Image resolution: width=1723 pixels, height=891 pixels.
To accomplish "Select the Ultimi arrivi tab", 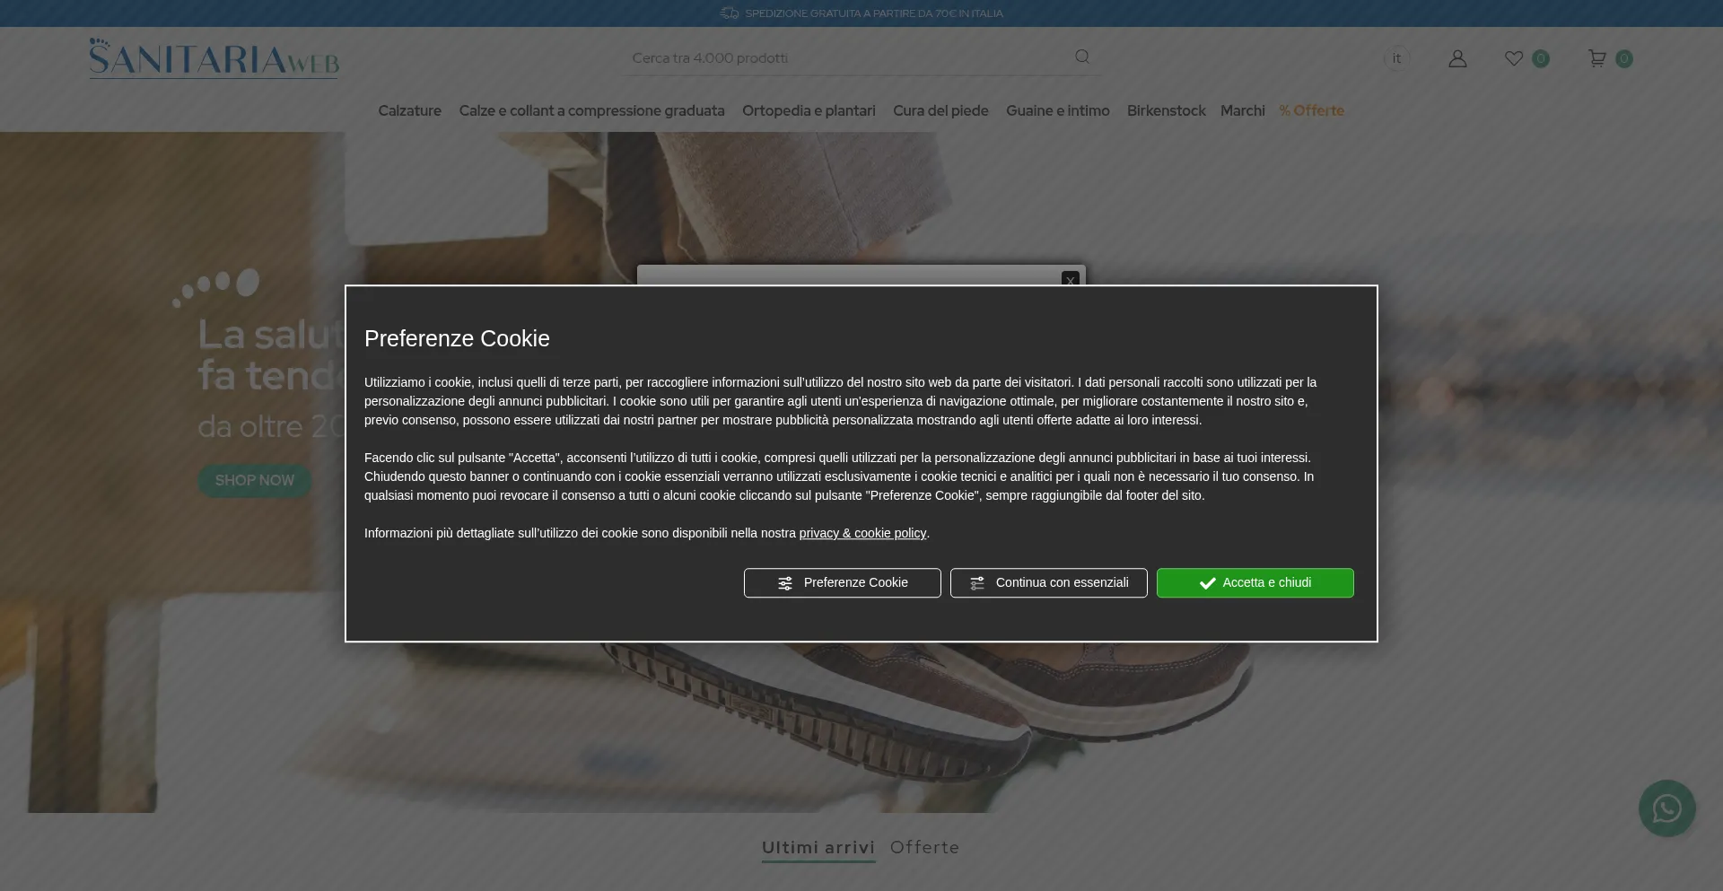I will coord(818,847).
